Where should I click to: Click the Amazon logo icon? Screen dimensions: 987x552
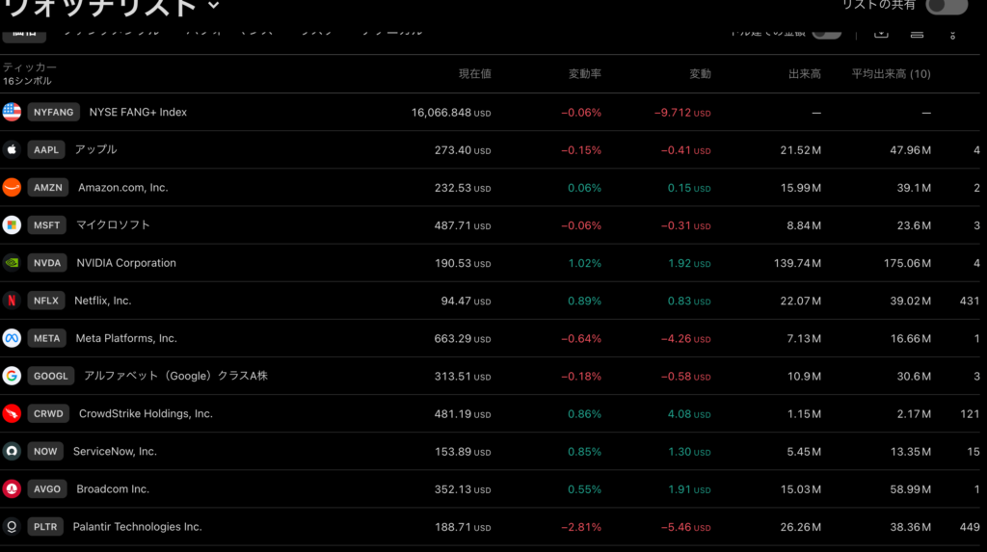12,187
